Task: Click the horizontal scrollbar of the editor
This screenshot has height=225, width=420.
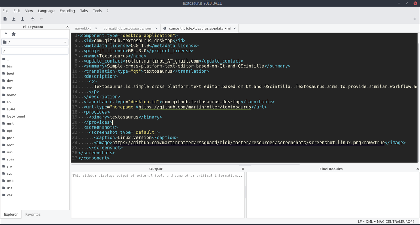Action: pos(185,164)
